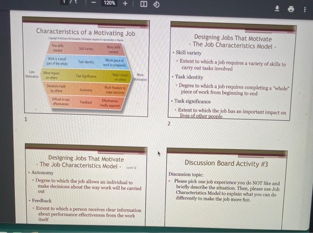Click the 'Feedback' bullet on slide 3
The width and height of the screenshot is (313, 233).
pyautogui.click(x=42, y=200)
